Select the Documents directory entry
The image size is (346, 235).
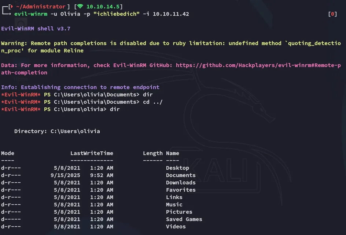(x=181, y=175)
